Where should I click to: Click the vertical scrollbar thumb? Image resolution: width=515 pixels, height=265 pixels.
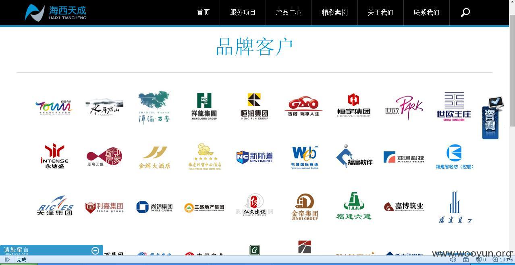point(512,71)
